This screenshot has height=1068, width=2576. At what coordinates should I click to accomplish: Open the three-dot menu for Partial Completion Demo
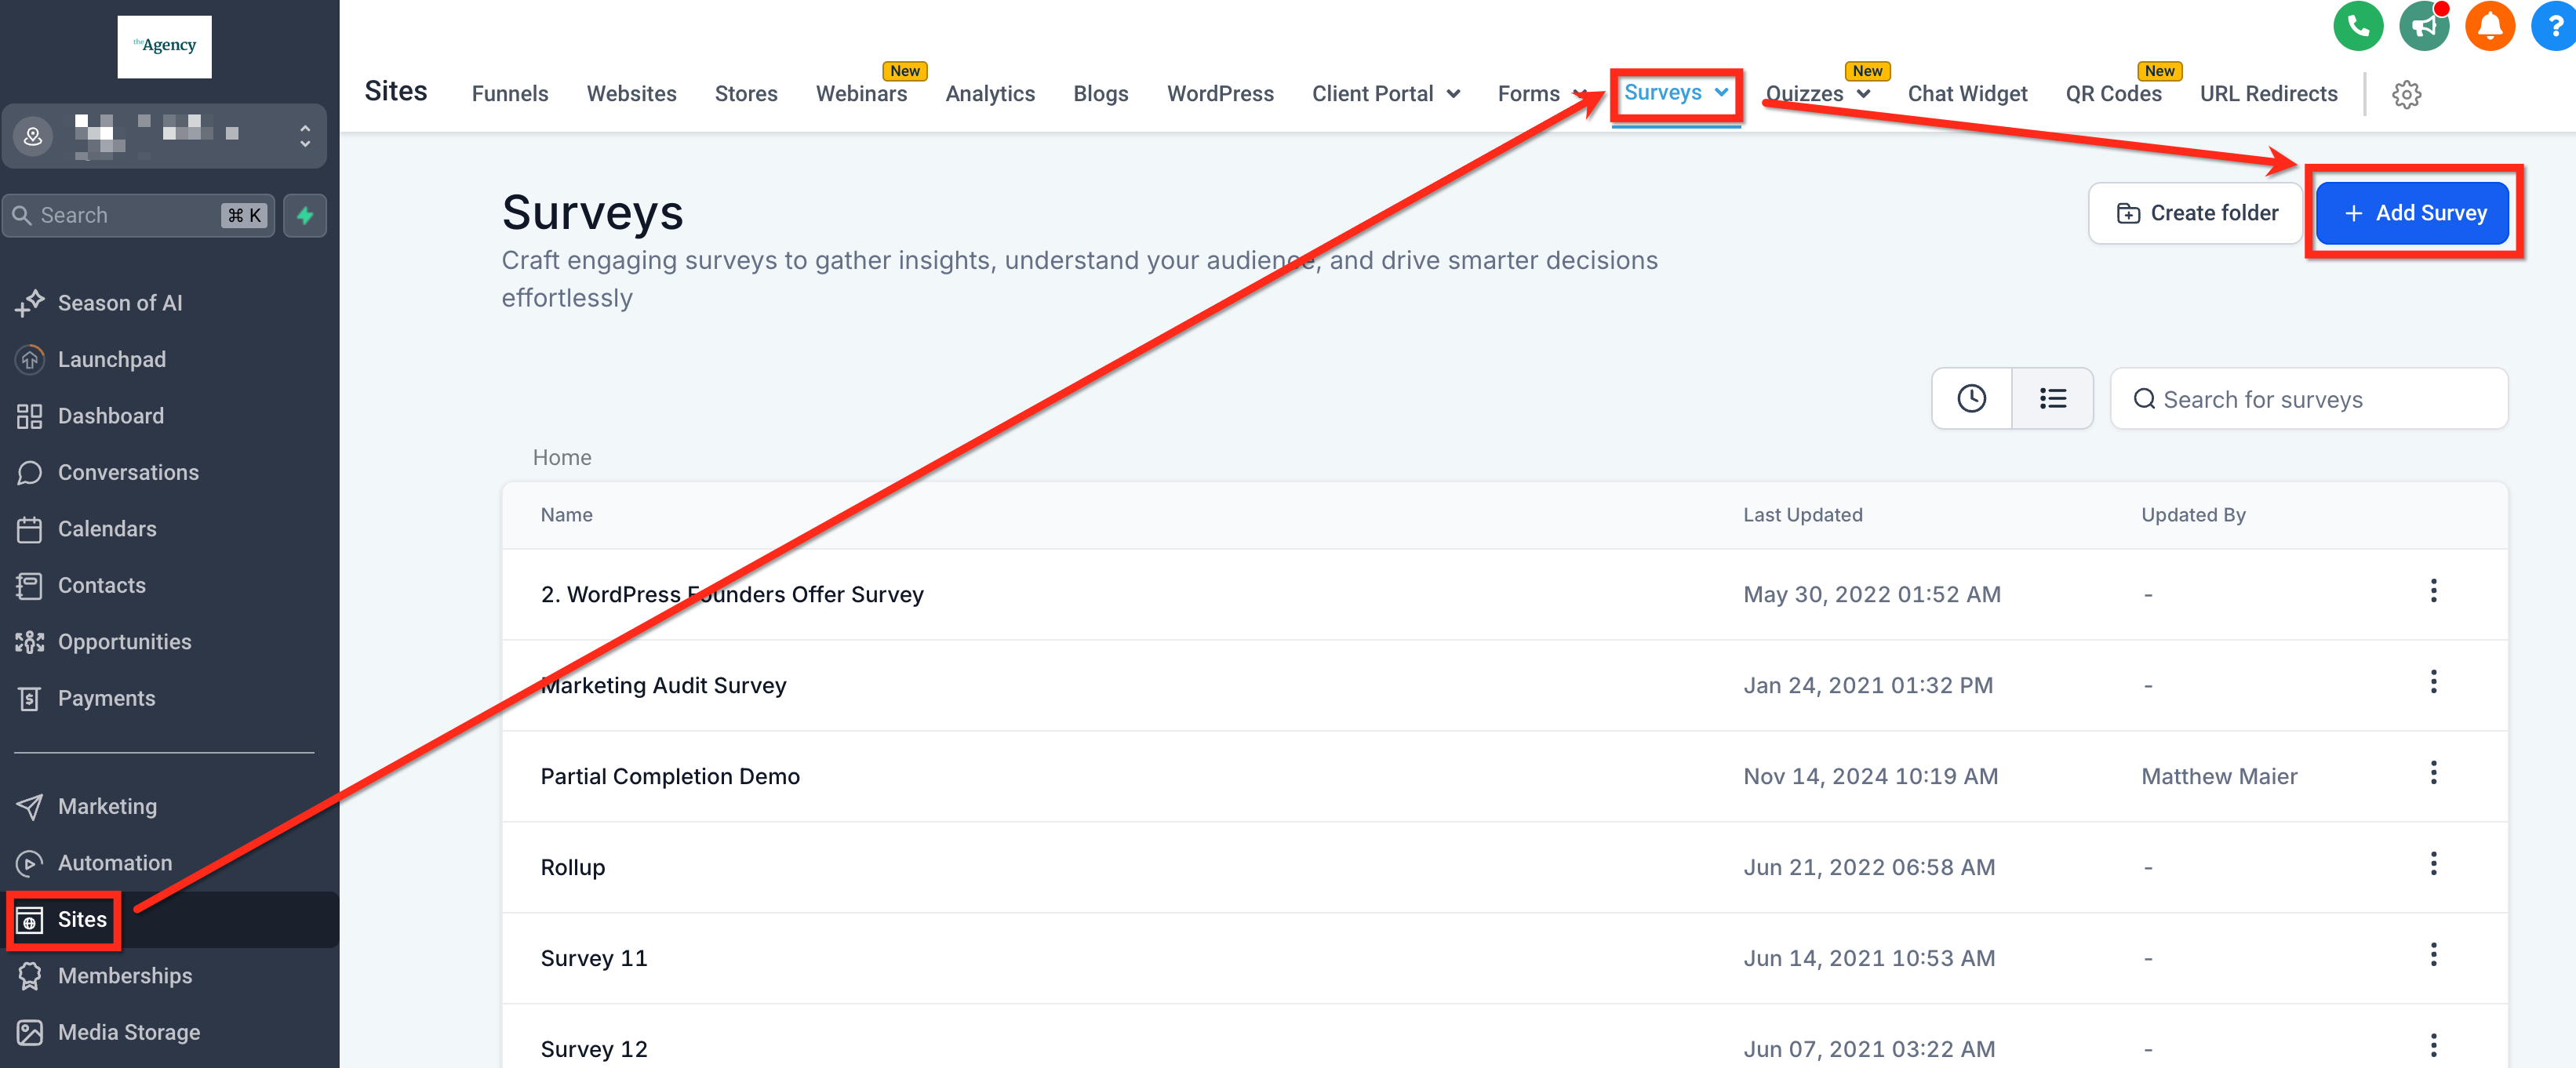coord(2433,773)
